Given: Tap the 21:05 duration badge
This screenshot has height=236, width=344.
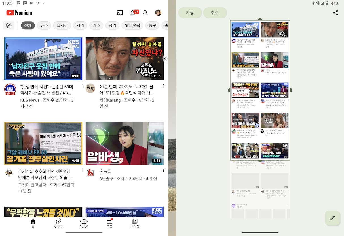Looking at the screenshot, I should point(156,76).
